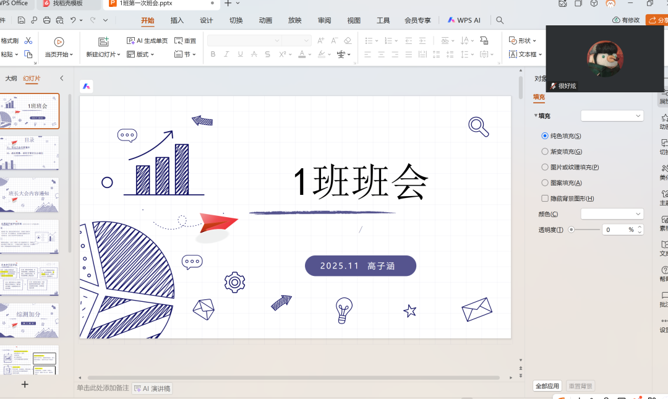The height and width of the screenshot is (399, 668).
Task: Click the AI generate single page (AI 生成单页) button
Action: tap(147, 41)
